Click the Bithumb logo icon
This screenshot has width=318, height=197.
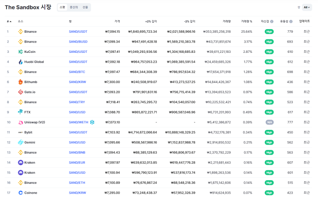[x=21, y=82]
